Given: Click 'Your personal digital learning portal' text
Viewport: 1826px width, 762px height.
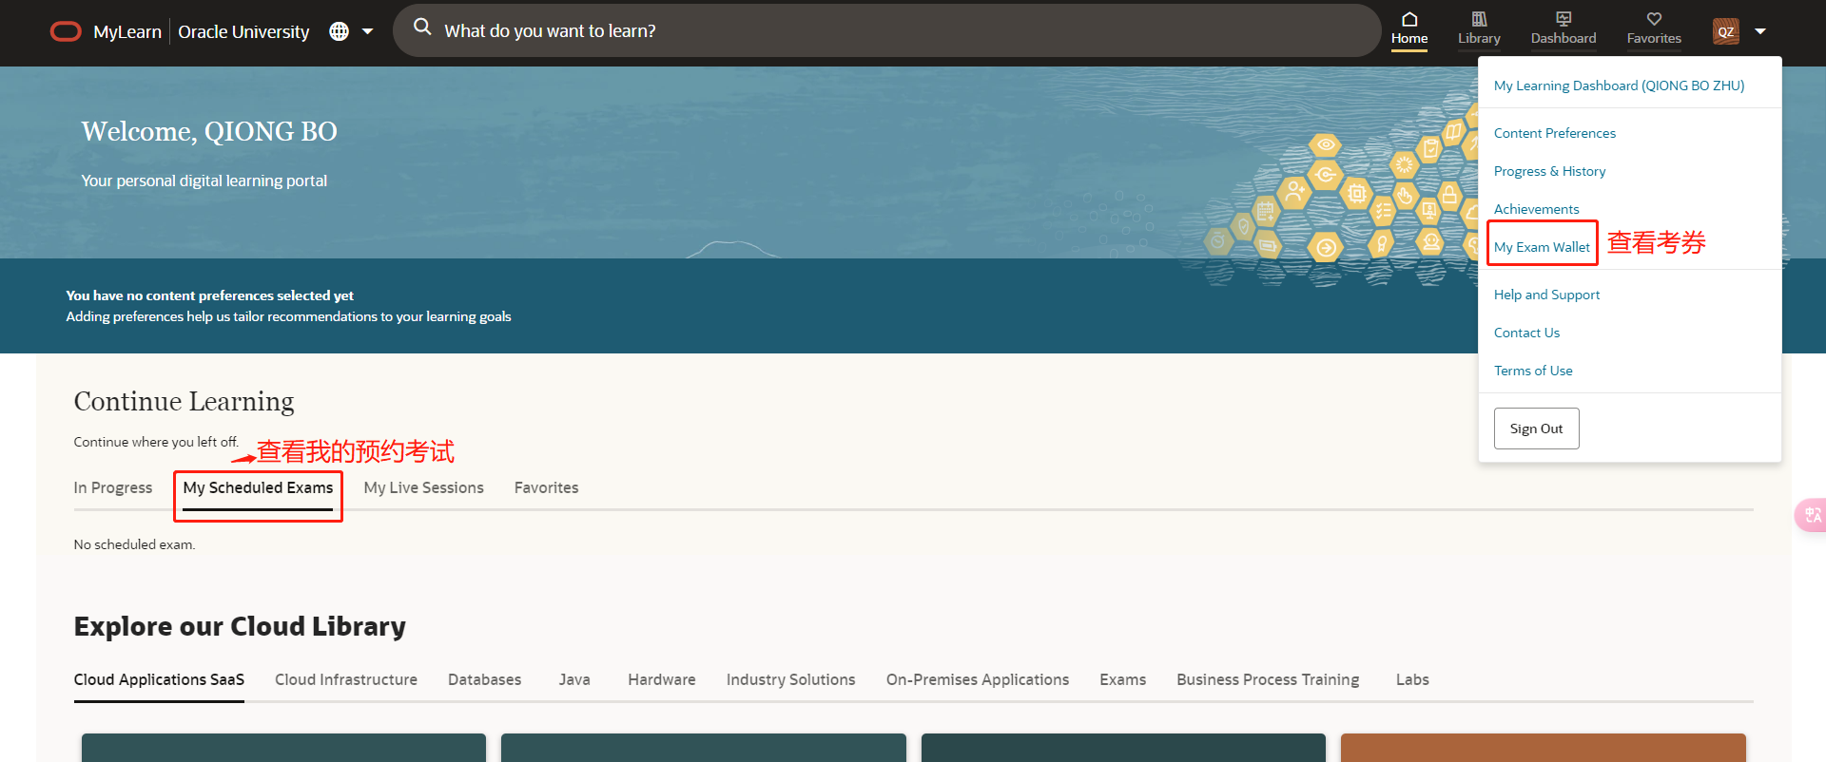Looking at the screenshot, I should (204, 181).
